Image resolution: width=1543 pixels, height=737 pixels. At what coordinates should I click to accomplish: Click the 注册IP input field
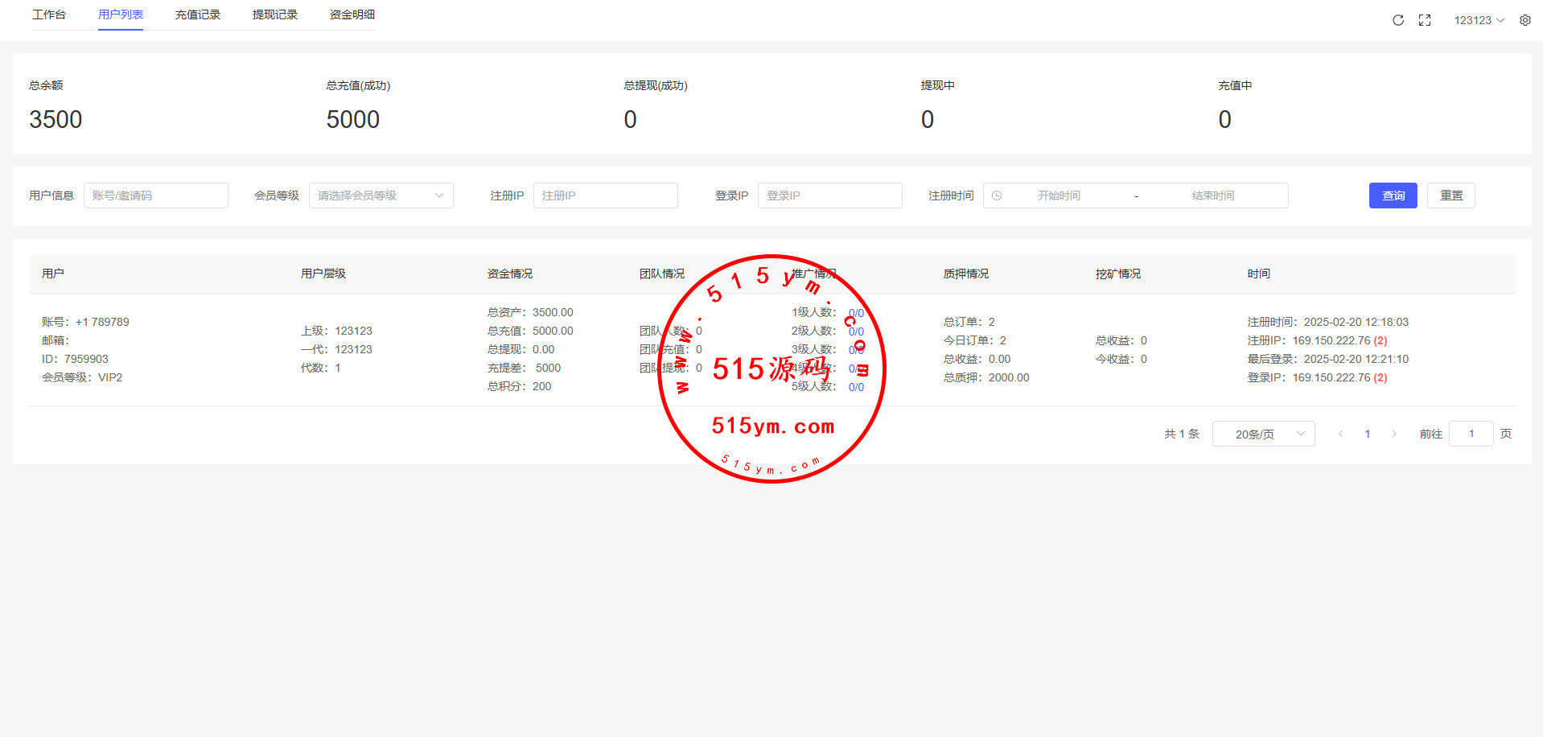pos(605,196)
